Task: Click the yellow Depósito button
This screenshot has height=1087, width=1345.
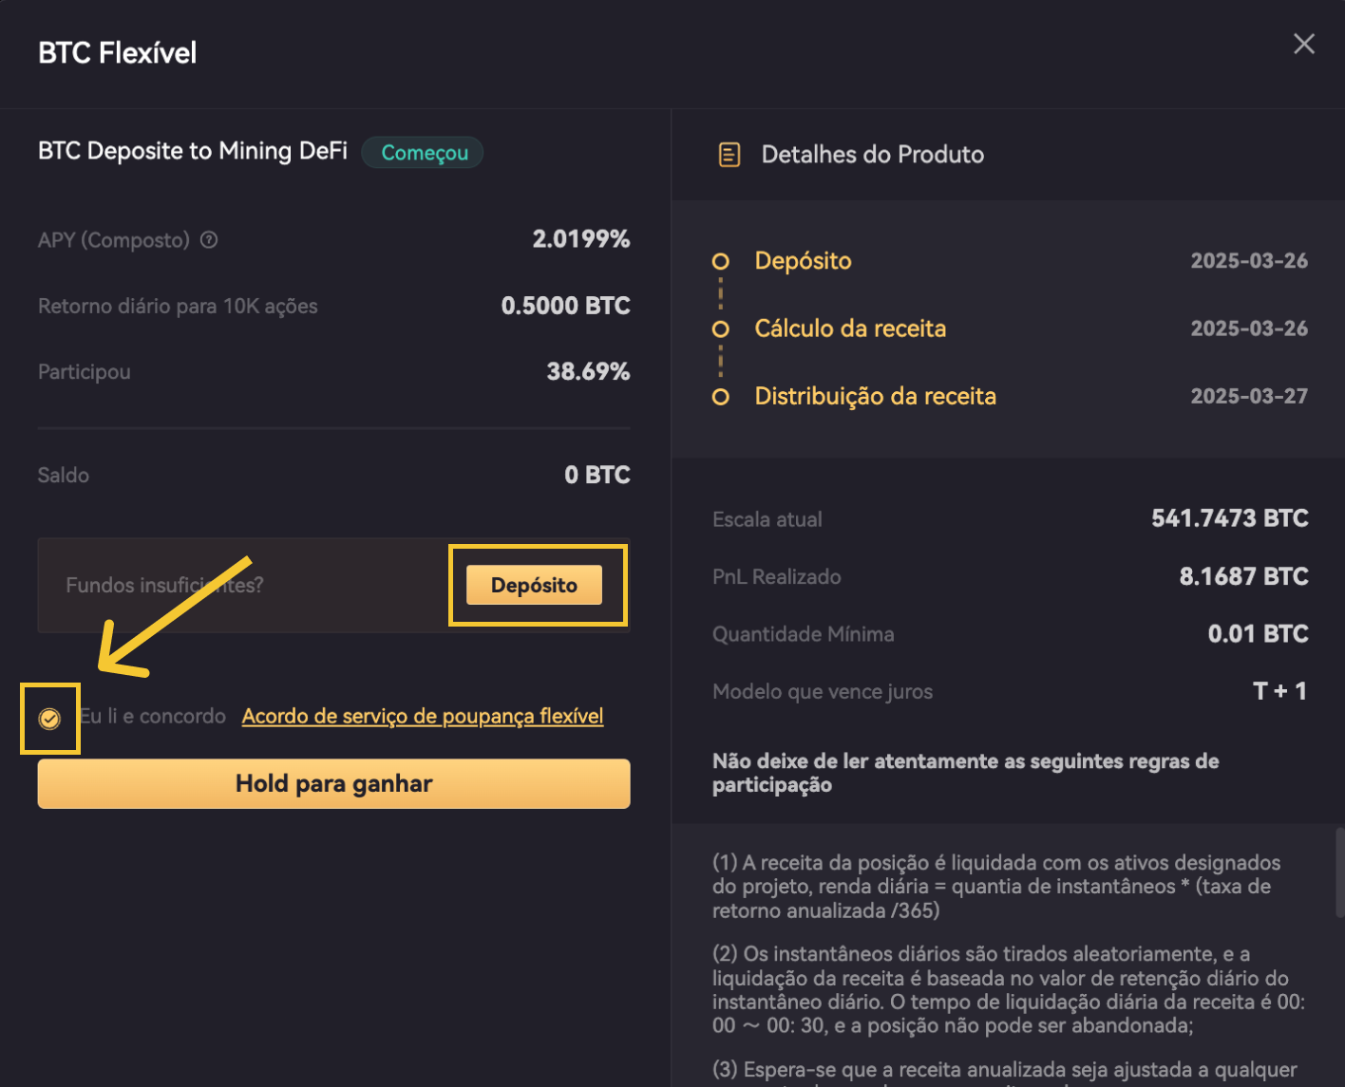Action: point(534,585)
